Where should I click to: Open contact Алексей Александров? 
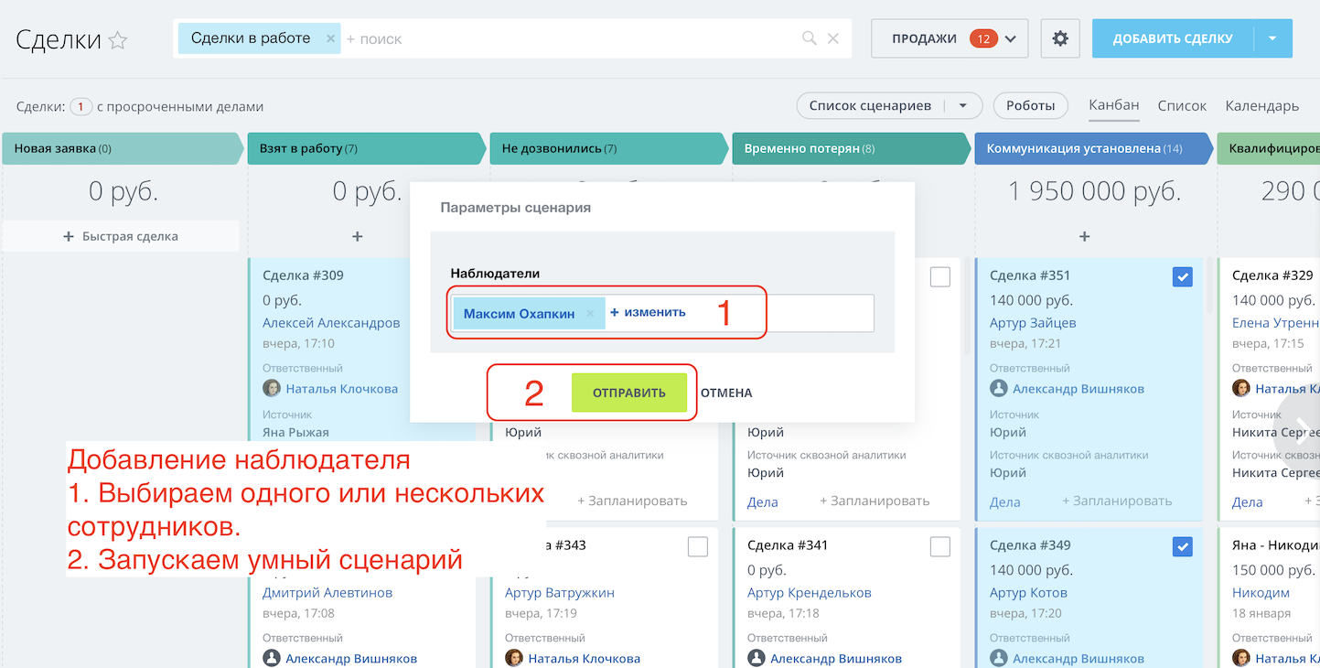331,323
